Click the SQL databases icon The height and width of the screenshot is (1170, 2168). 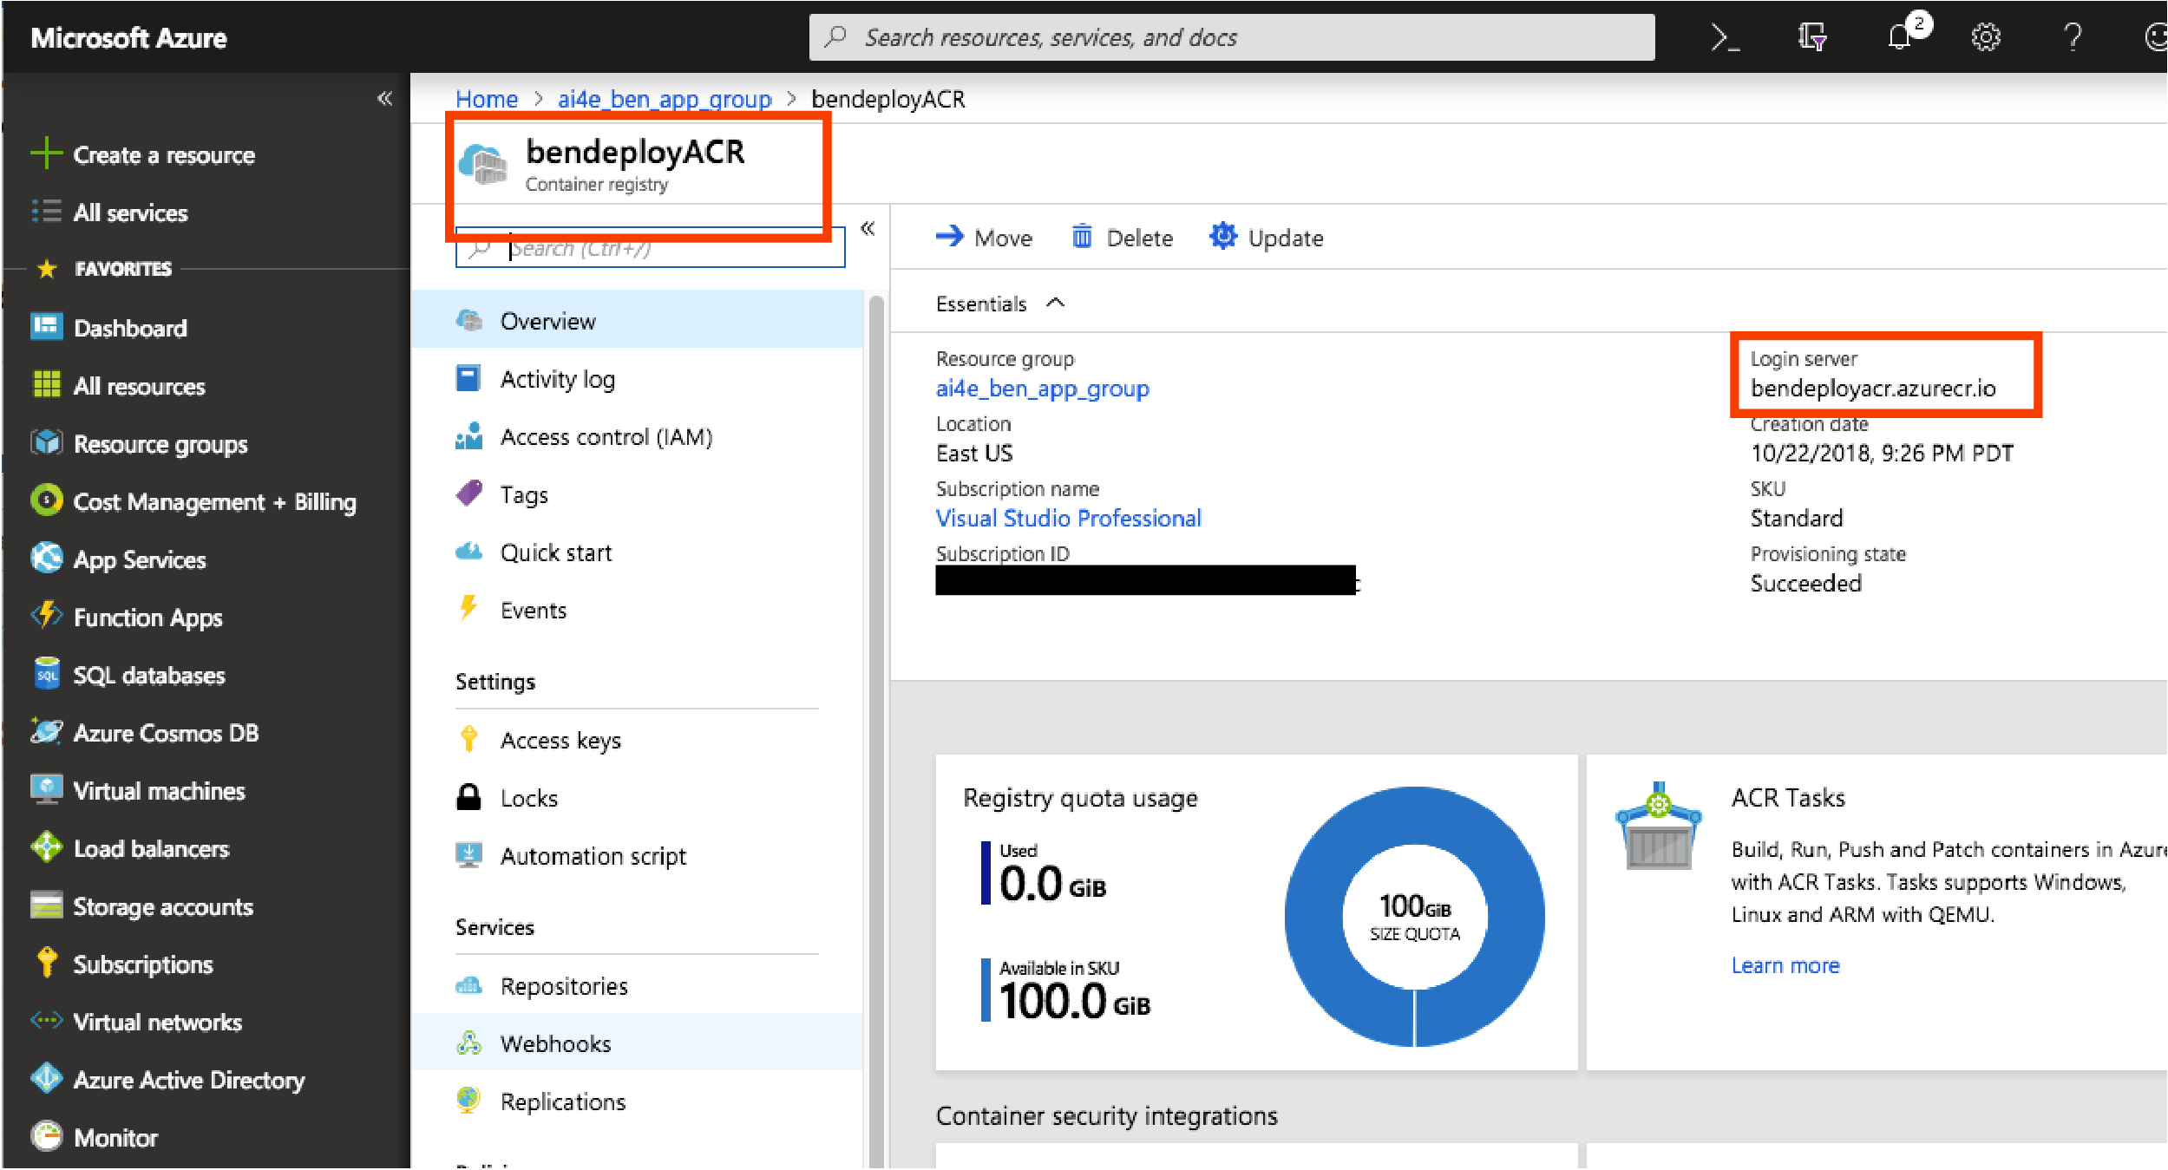47,674
